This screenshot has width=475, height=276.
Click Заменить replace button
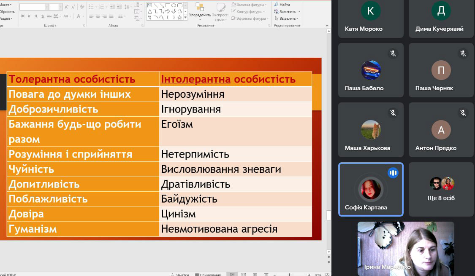[287, 11]
